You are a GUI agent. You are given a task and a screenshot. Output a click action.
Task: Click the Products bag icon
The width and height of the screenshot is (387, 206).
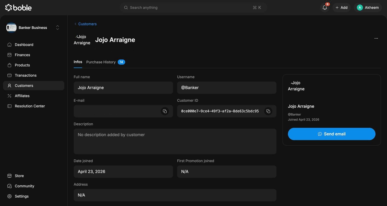pyautogui.click(x=9, y=65)
